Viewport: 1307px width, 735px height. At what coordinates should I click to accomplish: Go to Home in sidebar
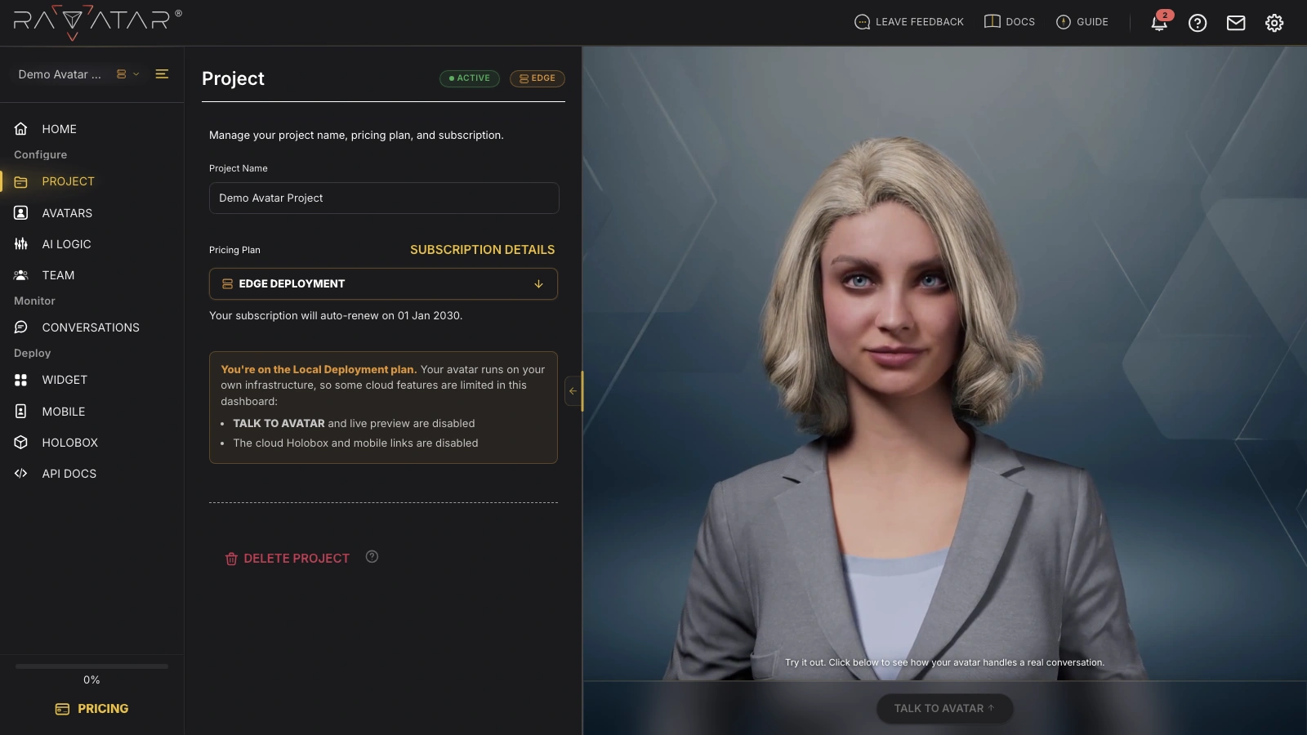(59, 129)
